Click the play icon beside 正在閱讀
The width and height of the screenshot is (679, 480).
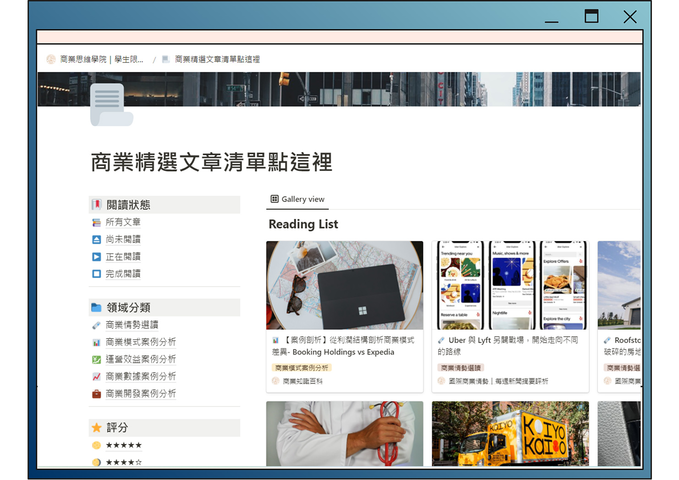96,257
